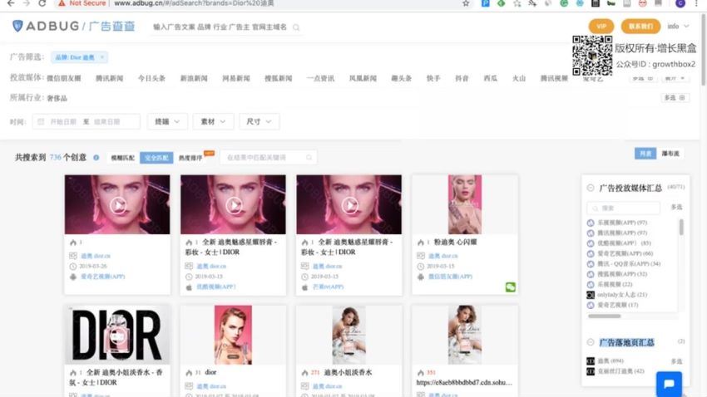This screenshot has width=707, height=397.
Task: Collapse the 广告投放媒体汇总 panel
Action: [591, 188]
